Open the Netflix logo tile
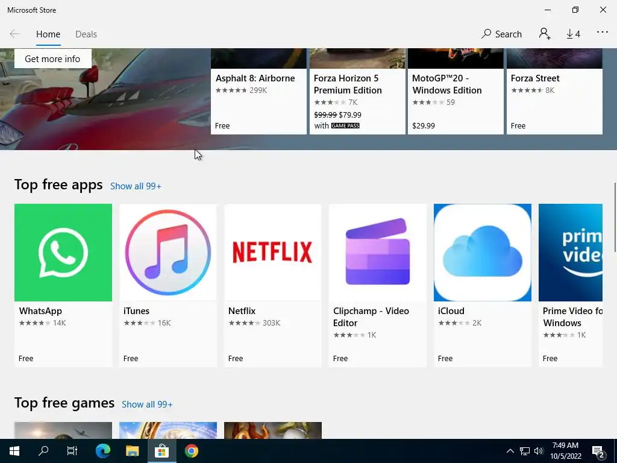Screen dimensions: 617x463 tap(273, 253)
